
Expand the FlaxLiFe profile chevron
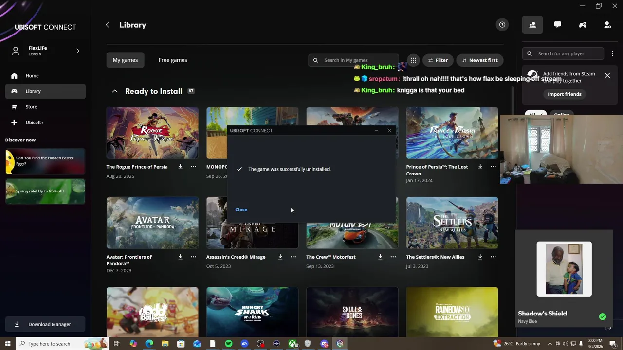(x=78, y=51)
